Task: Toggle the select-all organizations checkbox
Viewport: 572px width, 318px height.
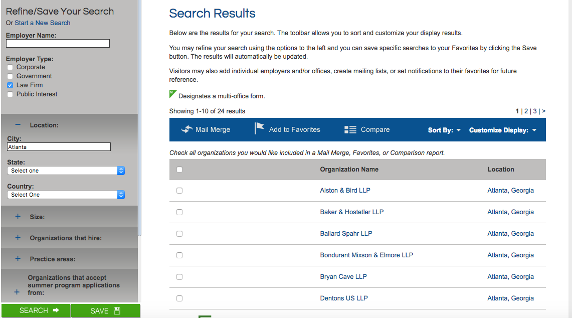Action: point(179,170)
